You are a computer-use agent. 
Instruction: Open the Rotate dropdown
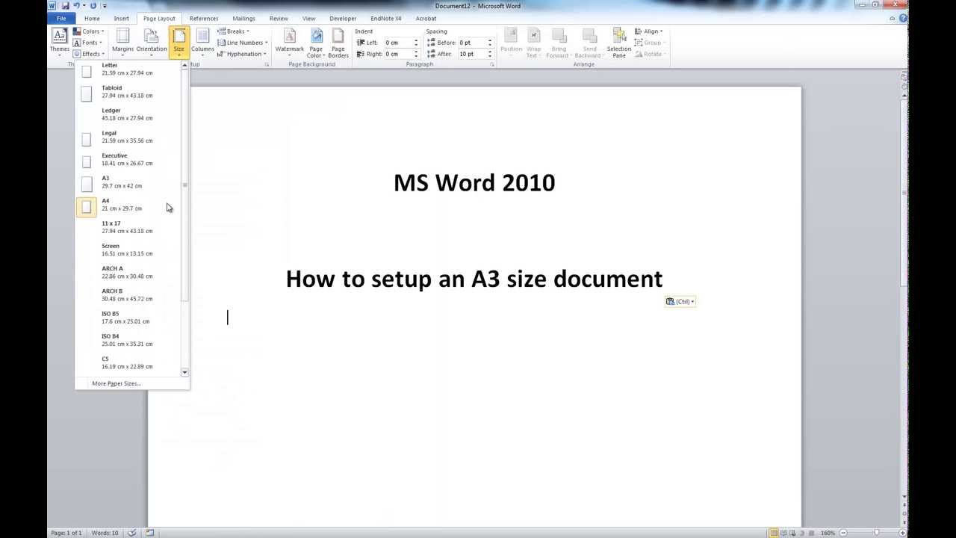point(650,54)
